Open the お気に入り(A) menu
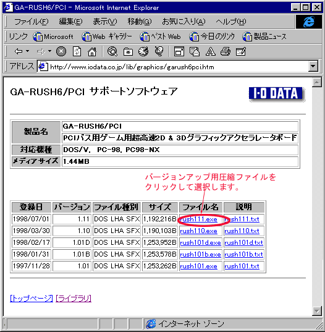Viewport: 325px width, 332px height. (184, 22)
